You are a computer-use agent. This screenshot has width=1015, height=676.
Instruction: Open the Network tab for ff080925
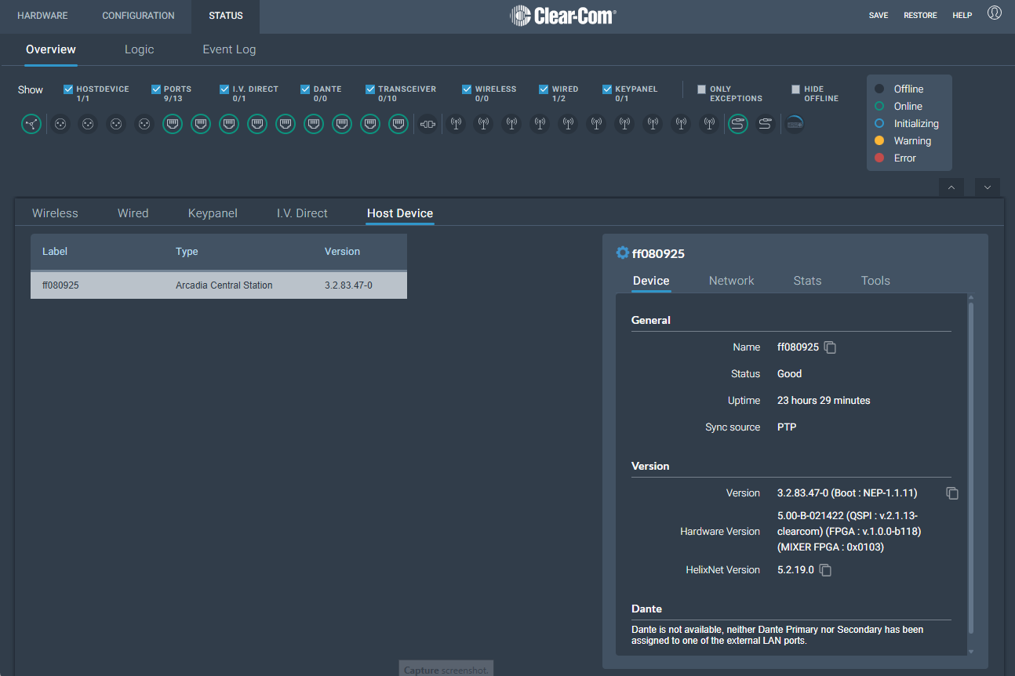pos(731,280)
